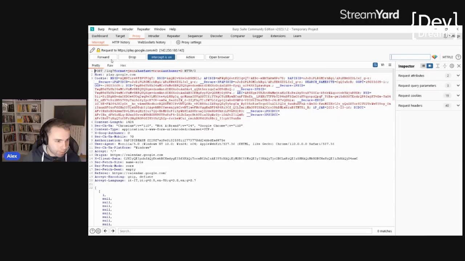Open editor hamburger options menu
This screenshot has height=261, width=465.
coord(390,65)
